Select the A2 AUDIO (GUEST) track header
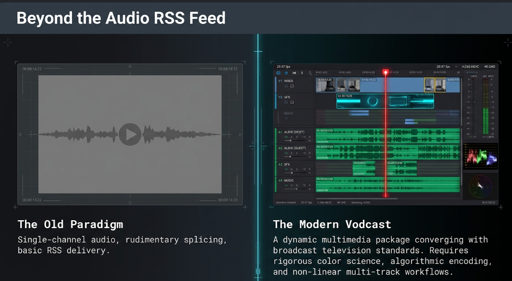This screenshot has height=281, width=512. pyautogui.click(x=295, y=152)
